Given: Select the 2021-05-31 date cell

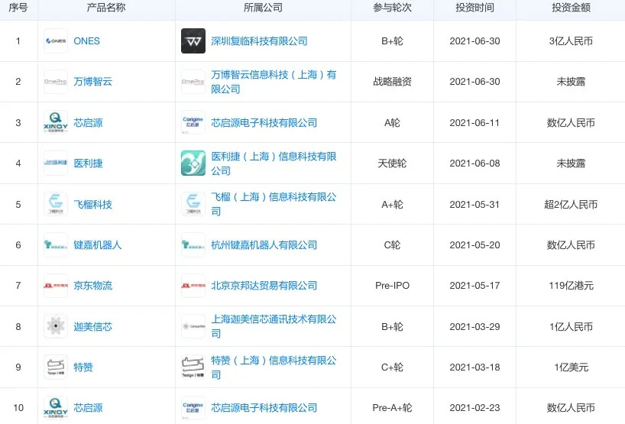Looking at the screenshot, I should [474, 204].
